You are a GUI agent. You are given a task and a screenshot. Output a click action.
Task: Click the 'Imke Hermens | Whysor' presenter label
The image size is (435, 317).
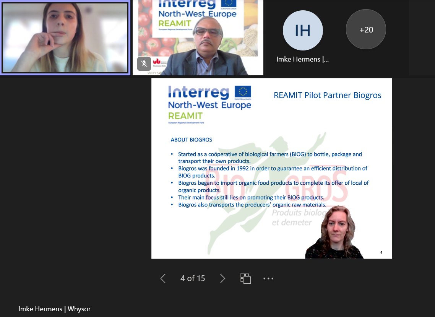coord(54,309)
